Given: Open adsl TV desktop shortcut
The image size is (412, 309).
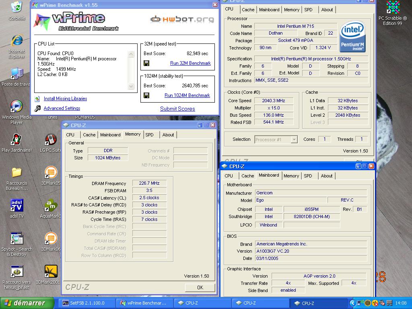Looking at the screenshot, I should point(16,208).
